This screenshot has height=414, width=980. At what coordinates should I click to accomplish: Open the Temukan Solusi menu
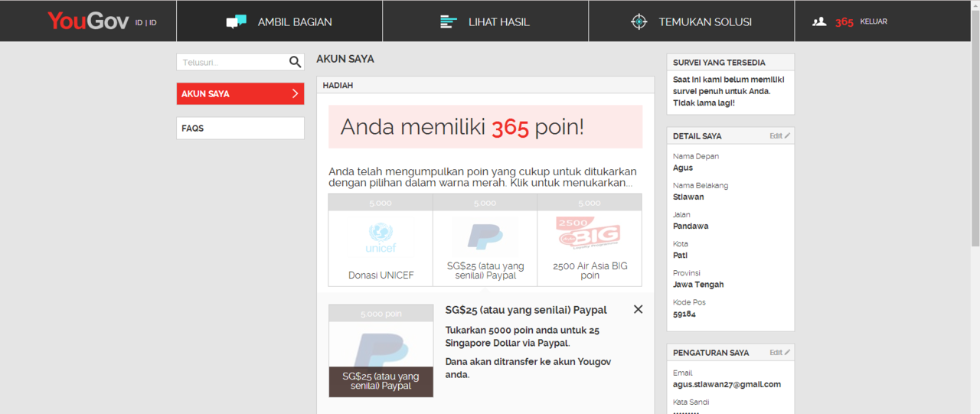click(691, 21)
